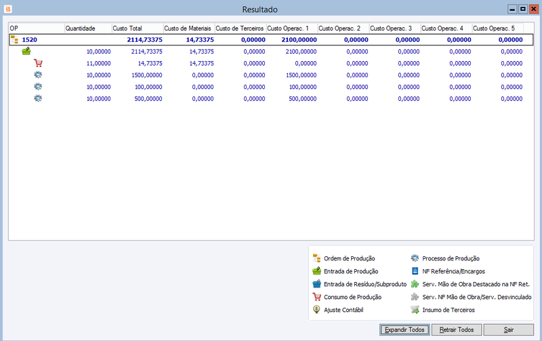542x341 pixels.
Task: Click the Quantidade column header
Action: point(88,28)
